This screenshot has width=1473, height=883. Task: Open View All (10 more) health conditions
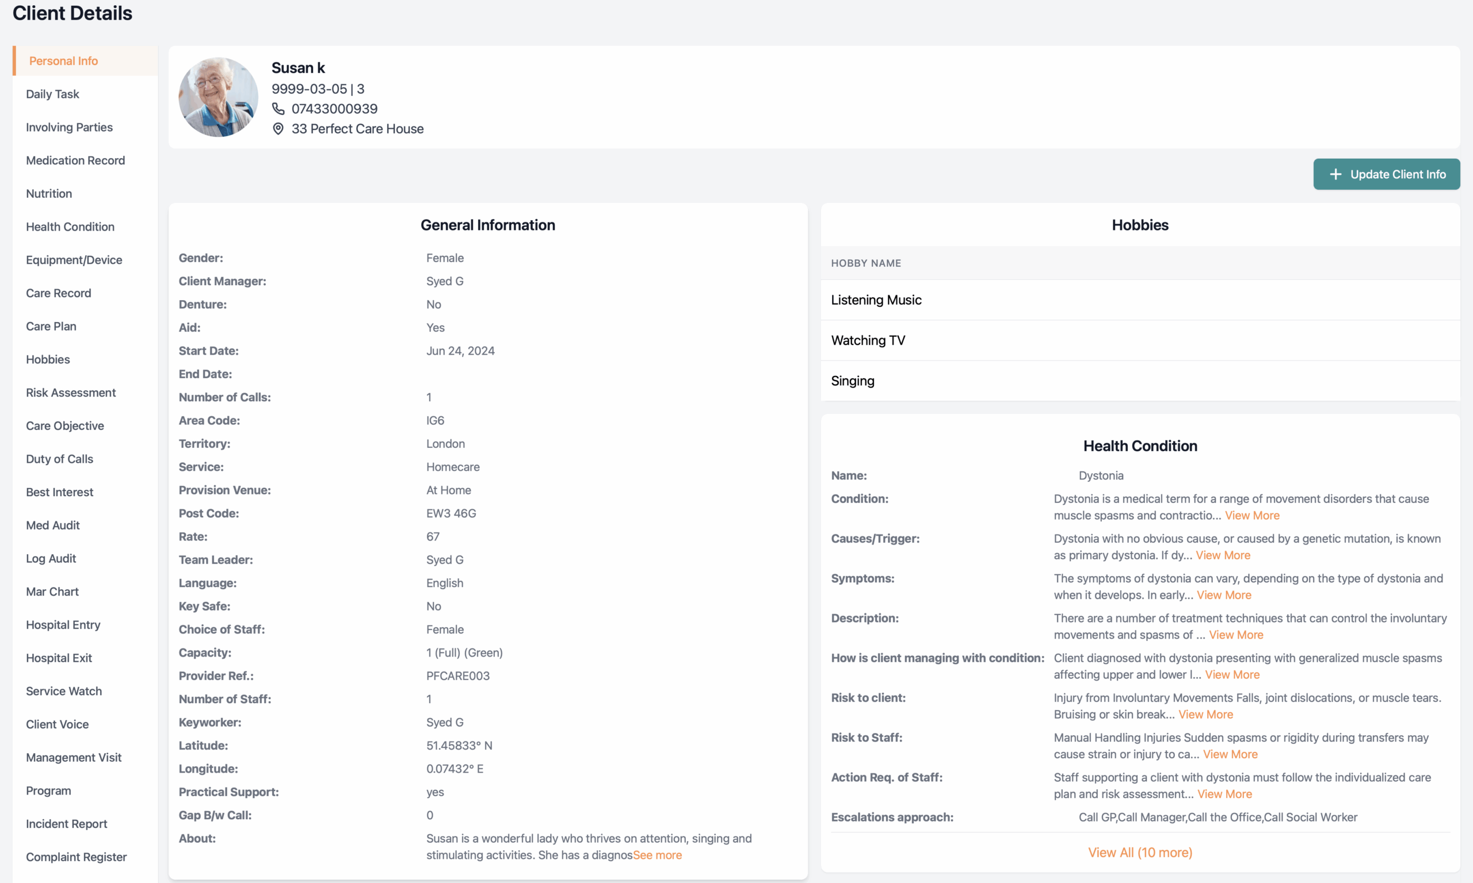tap(1140, 853)
